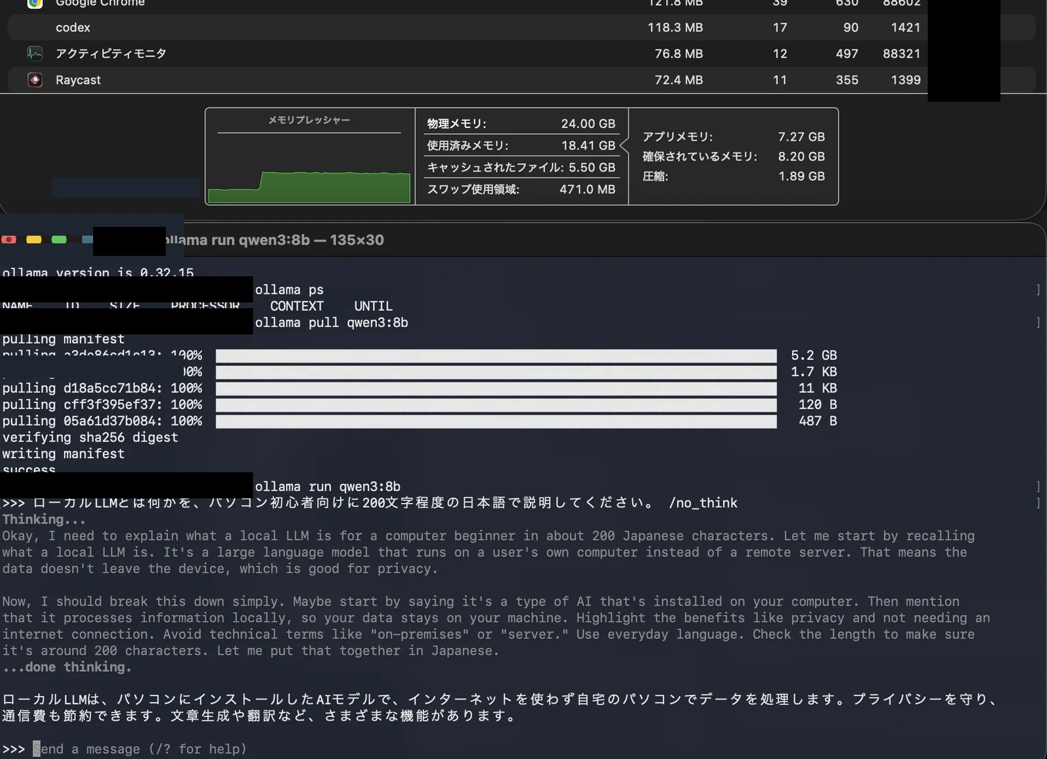Click the 487 B size value
The height and width of the screenshot is (759, 1047).
pyautogui.click(x=818, y=421)
